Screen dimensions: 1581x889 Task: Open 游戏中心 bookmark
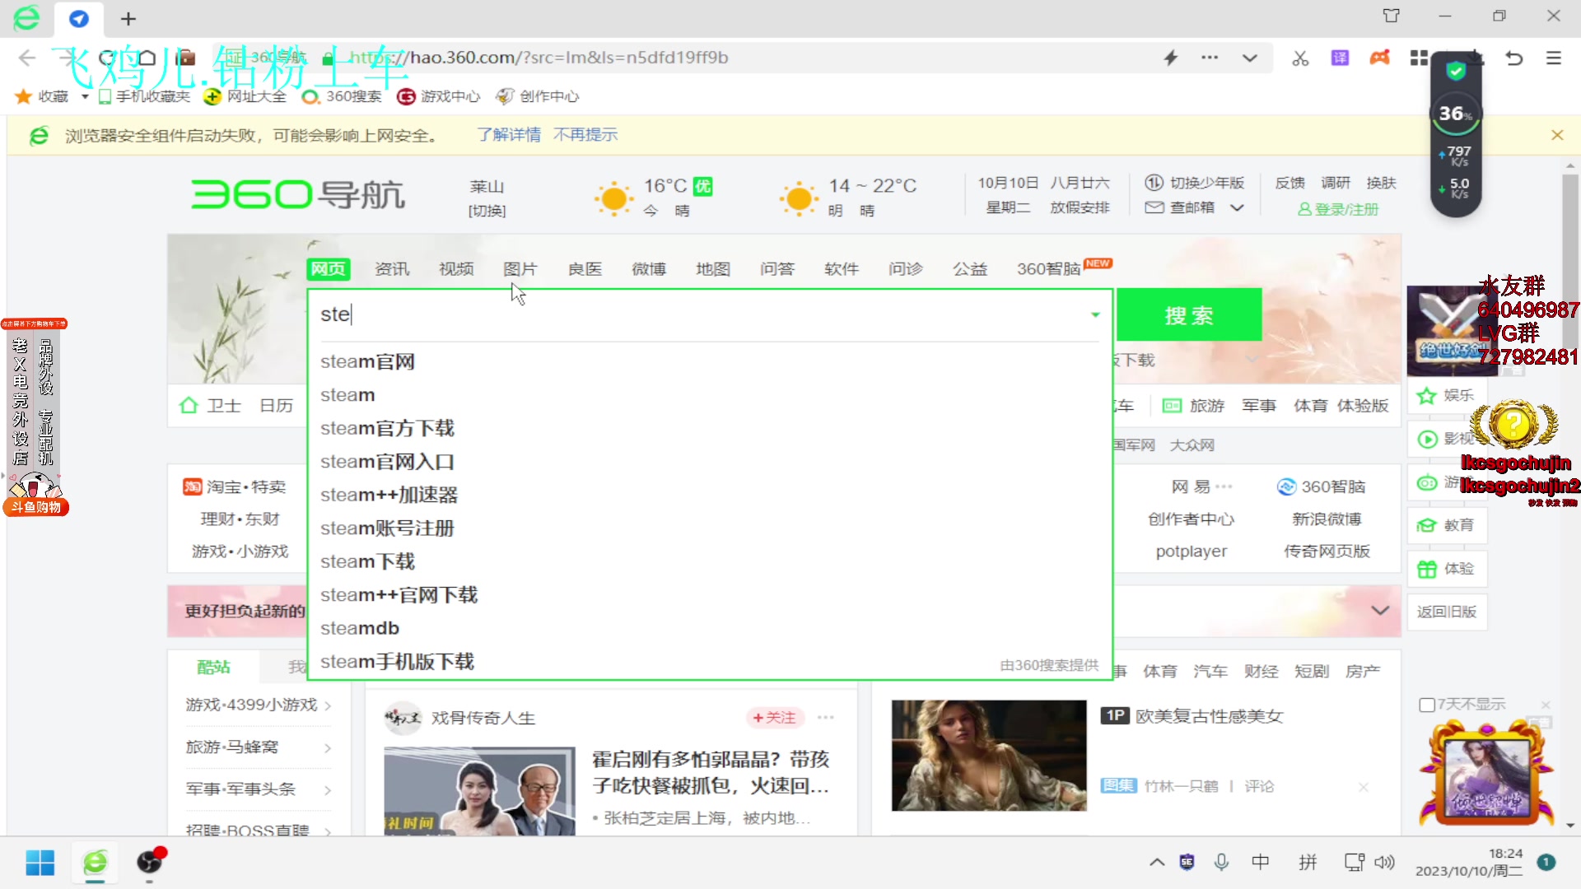click(439, 96)
